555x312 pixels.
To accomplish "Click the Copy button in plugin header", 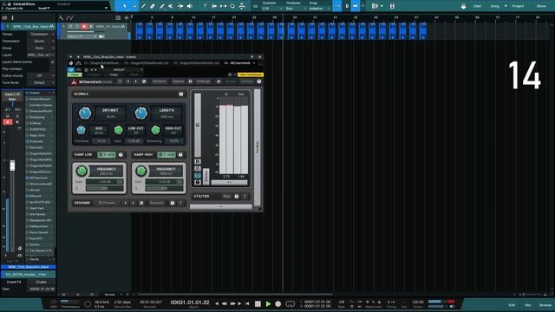I will tap(114, 75).
